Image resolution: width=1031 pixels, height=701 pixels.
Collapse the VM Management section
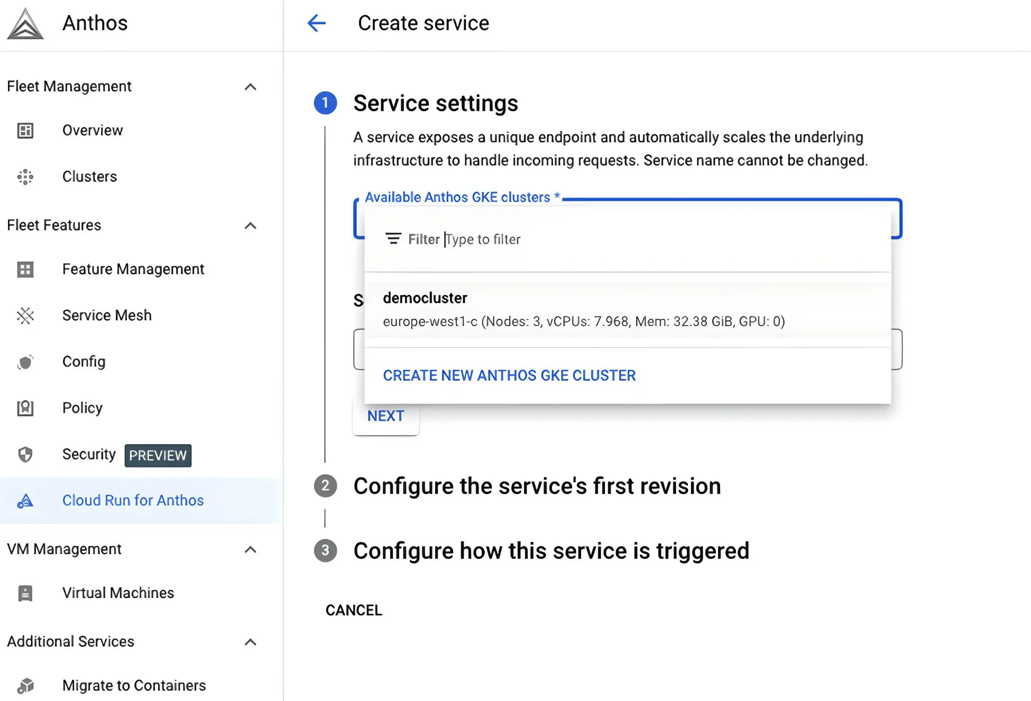coord(251,550)
